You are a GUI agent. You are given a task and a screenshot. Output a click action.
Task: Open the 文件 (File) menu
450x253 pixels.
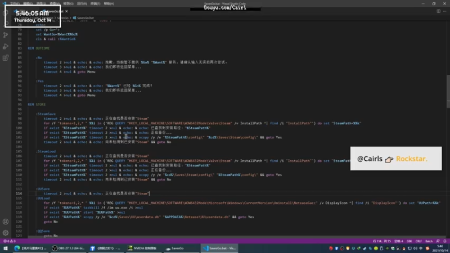tap(15, 4)
